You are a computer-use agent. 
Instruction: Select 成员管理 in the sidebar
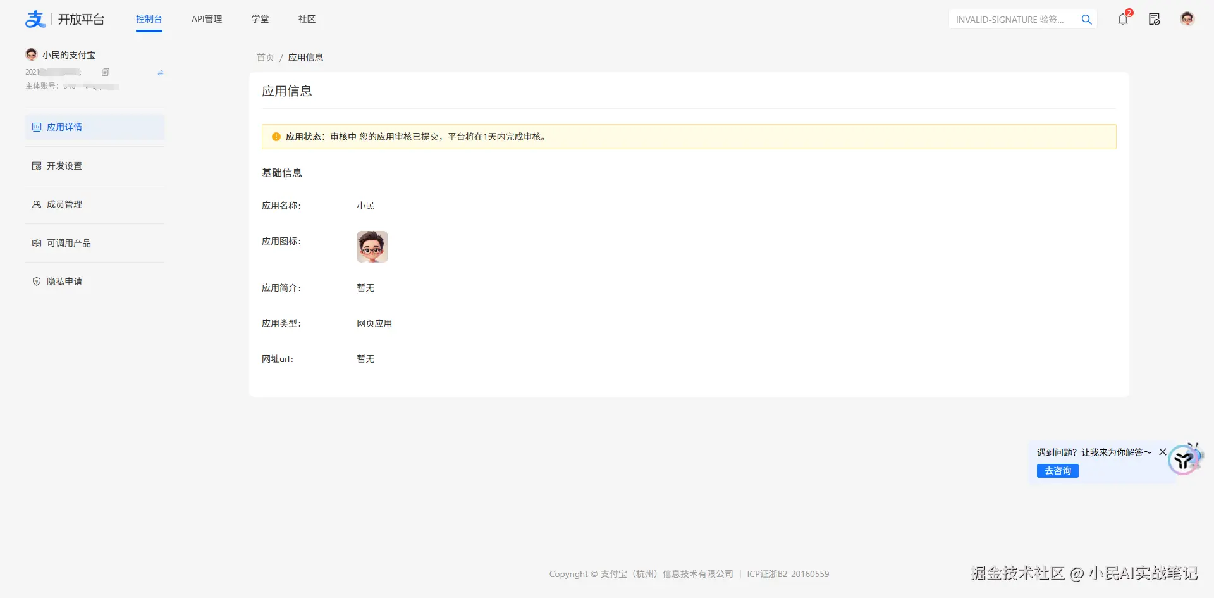pos(95,204)
